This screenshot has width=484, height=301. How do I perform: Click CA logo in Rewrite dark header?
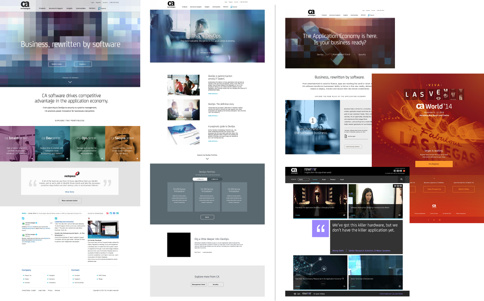(294, 171)
